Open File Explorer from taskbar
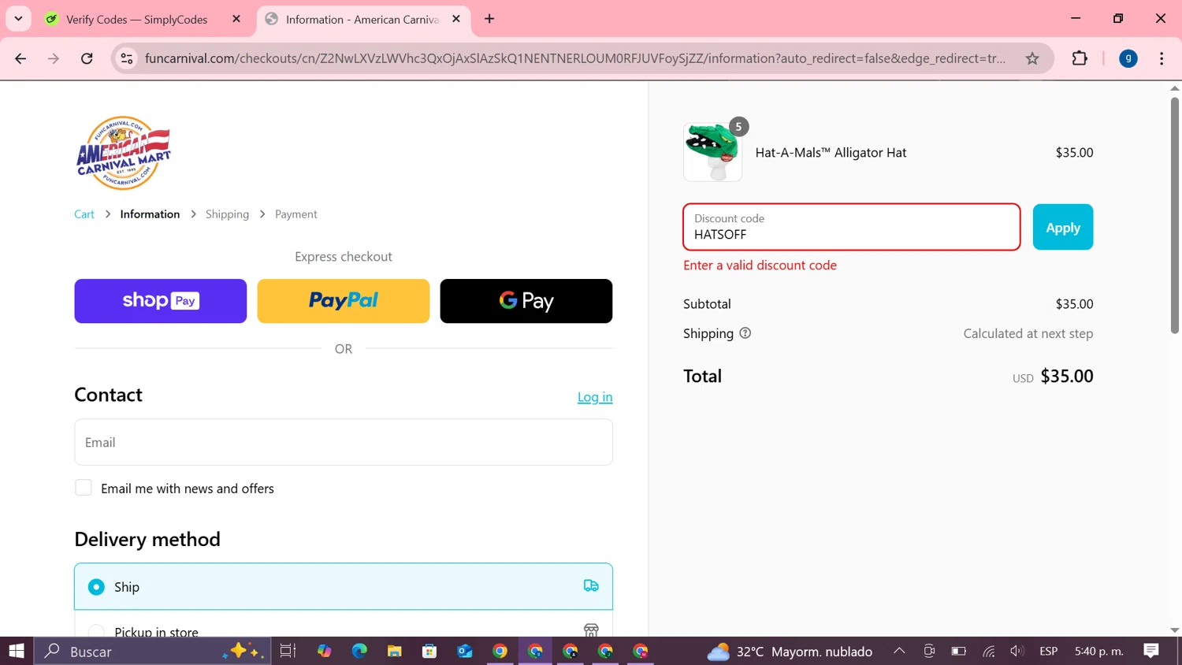Viewport: 1182px width, 665px height. tap(394, 651)
